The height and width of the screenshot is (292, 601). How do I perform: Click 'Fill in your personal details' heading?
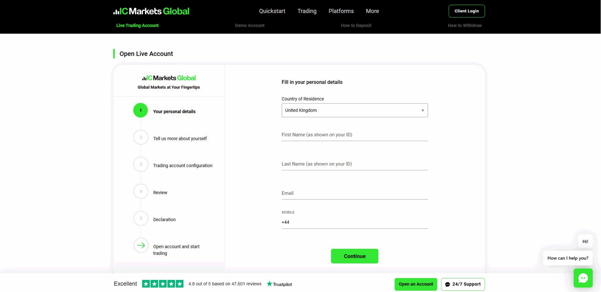tap(312, 82)
